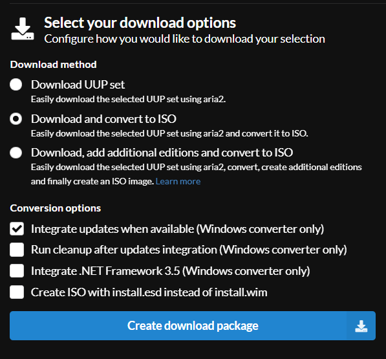Image resolution: width=386 pixels, height=359 pixels.
Task: Open the Learn more link
Action: (178, 182)
